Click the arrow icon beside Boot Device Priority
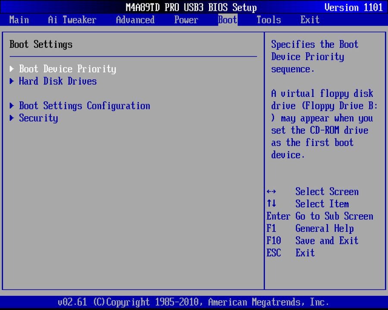Image resolution: width=388 pixels, height=310 pixels. coord(12,69)
